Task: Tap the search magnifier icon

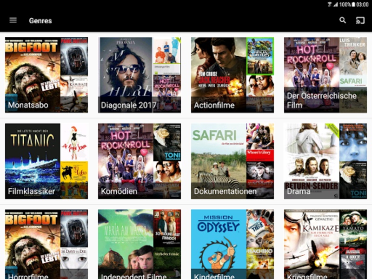Action: 343,20
